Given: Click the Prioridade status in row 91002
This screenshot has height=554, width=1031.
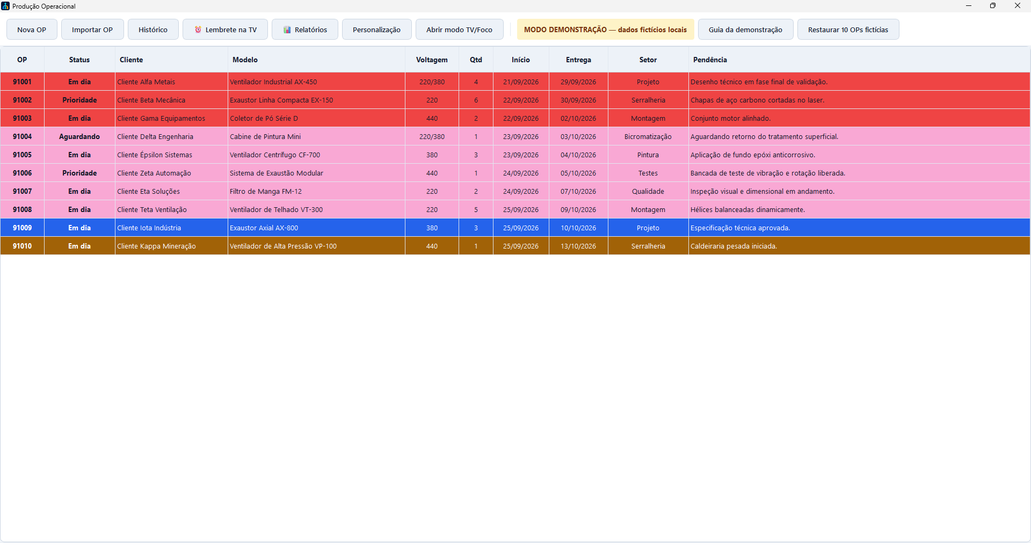Looking at the screenshot, I should [x=79, y=100].
